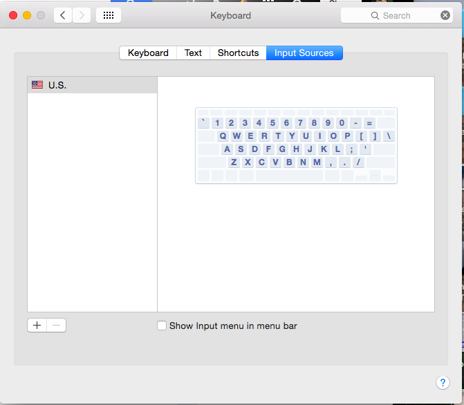The image size is (464, 405).
Task: Open the Shortcuts tab
Action: click(238, 53)
